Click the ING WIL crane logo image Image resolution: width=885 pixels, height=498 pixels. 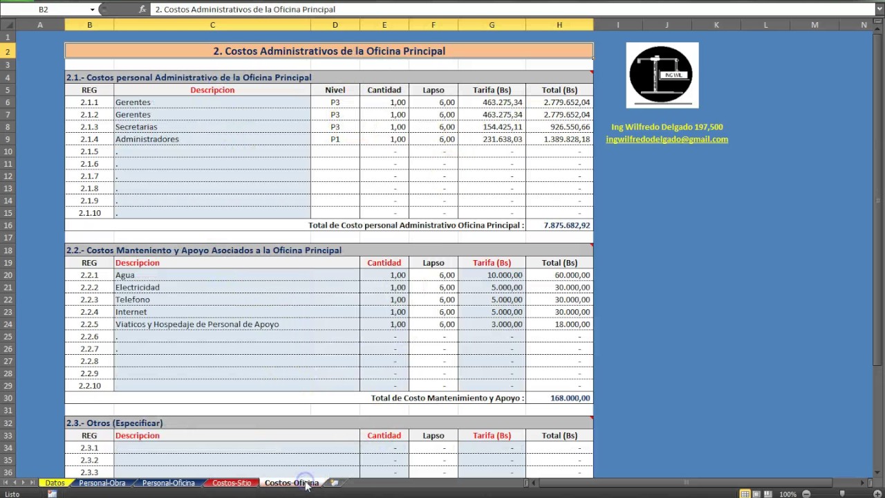tap(662, 75)
